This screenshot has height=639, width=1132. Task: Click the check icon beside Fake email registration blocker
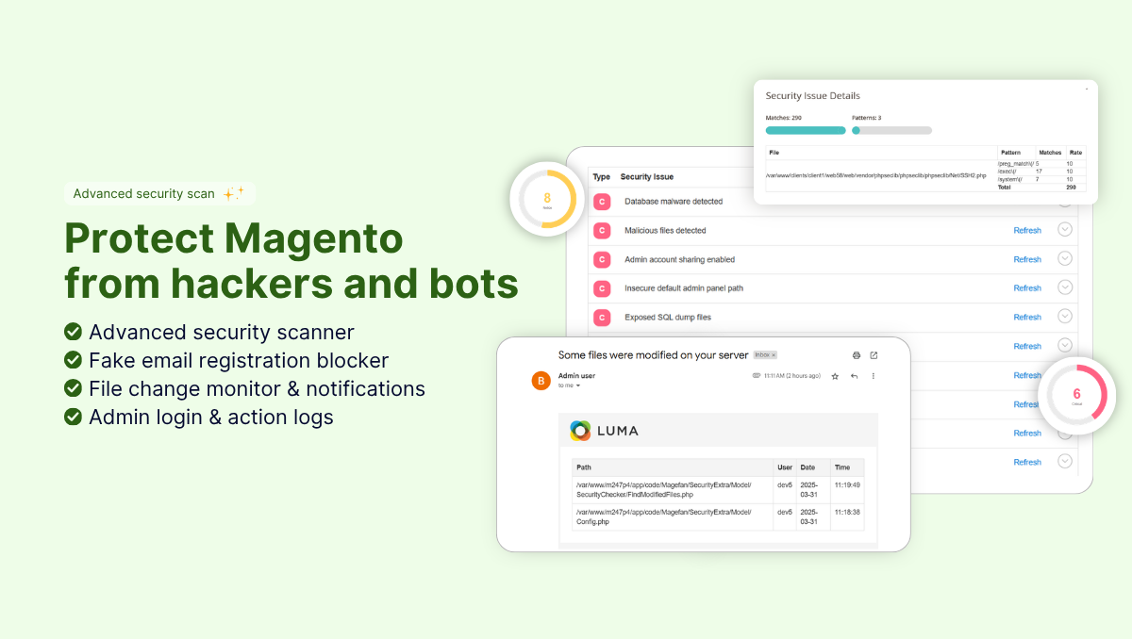pyautogui.click(x=73, y=360)
